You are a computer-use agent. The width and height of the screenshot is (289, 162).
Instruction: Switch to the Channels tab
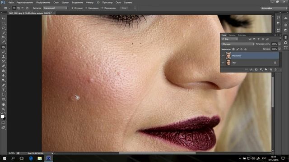(232, 35)
